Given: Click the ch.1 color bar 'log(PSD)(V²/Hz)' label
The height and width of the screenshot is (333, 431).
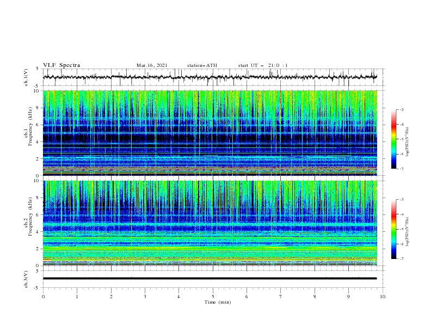Looking at the screenshot, I should (x=408, y=142).
